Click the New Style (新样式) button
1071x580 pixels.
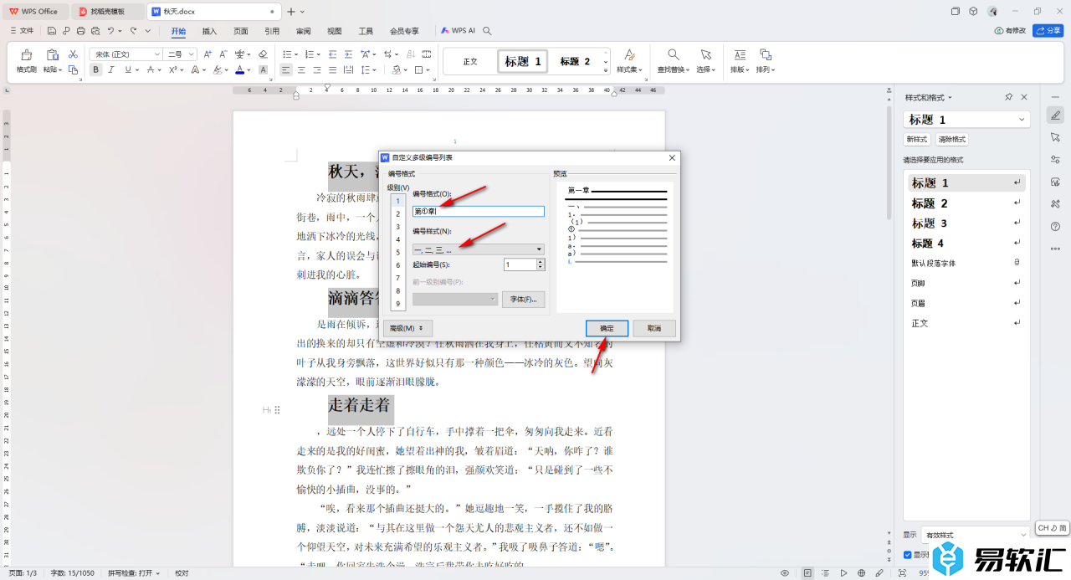(x=916, y=140)
